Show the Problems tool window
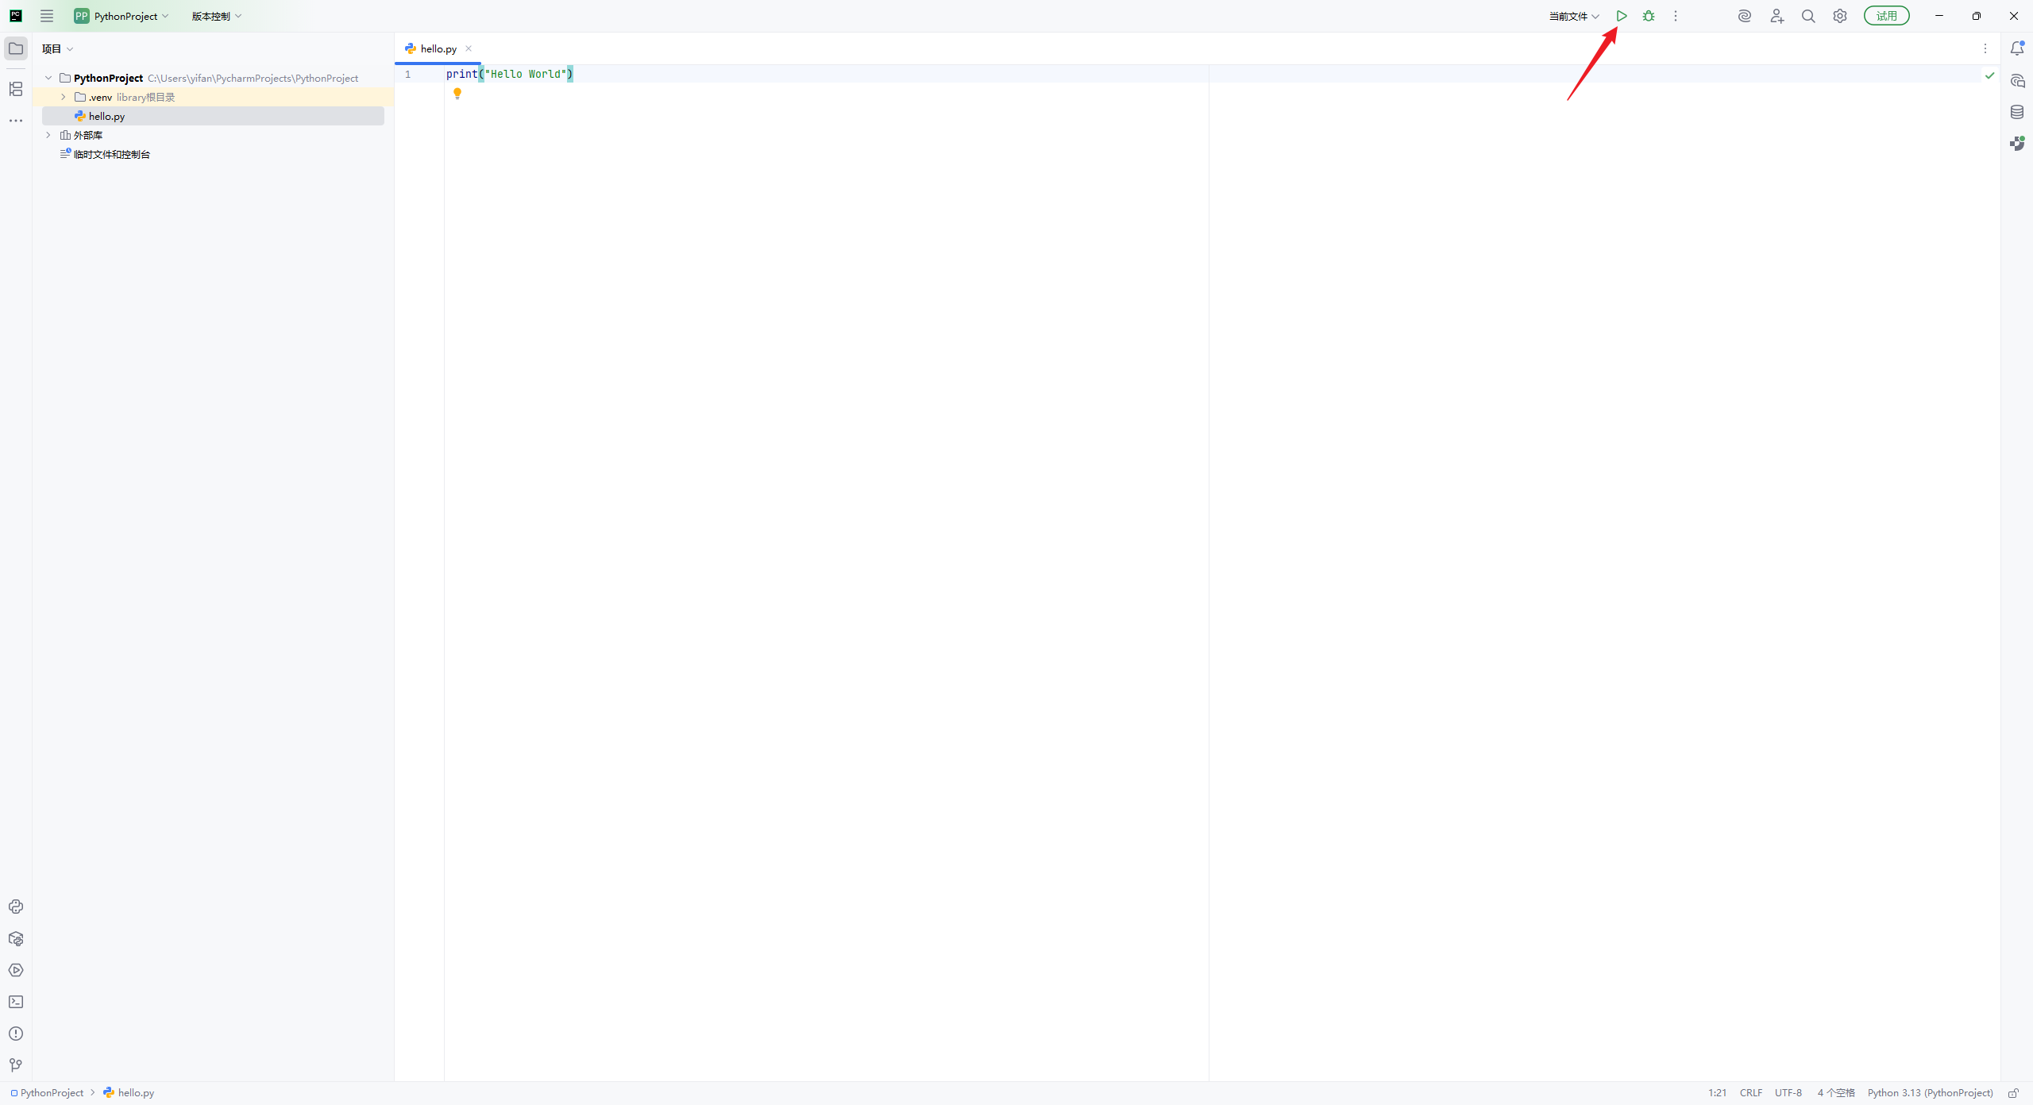This screenshot has height=1105, width=2033. [x=16, y=1034]
